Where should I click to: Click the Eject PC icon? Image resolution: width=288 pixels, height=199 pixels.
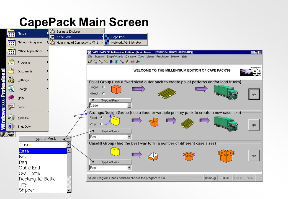click(x=11, y=117)
